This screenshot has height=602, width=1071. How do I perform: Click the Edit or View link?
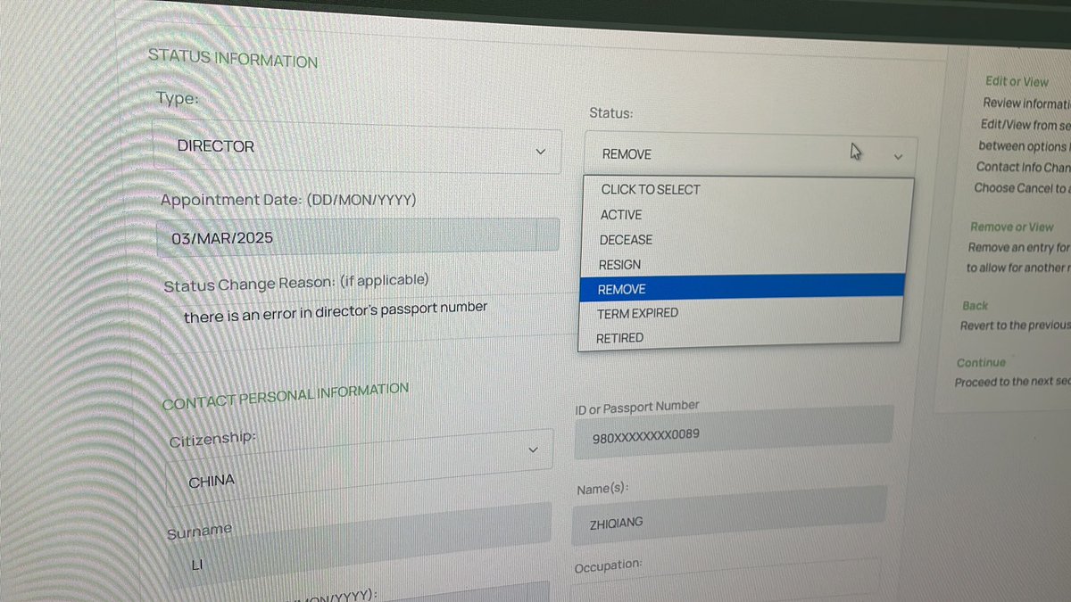coord(1017,81)
